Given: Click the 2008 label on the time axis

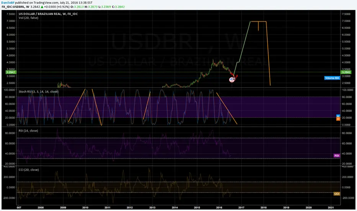Looking at the screenshot, I should click(x=41, y=208).
